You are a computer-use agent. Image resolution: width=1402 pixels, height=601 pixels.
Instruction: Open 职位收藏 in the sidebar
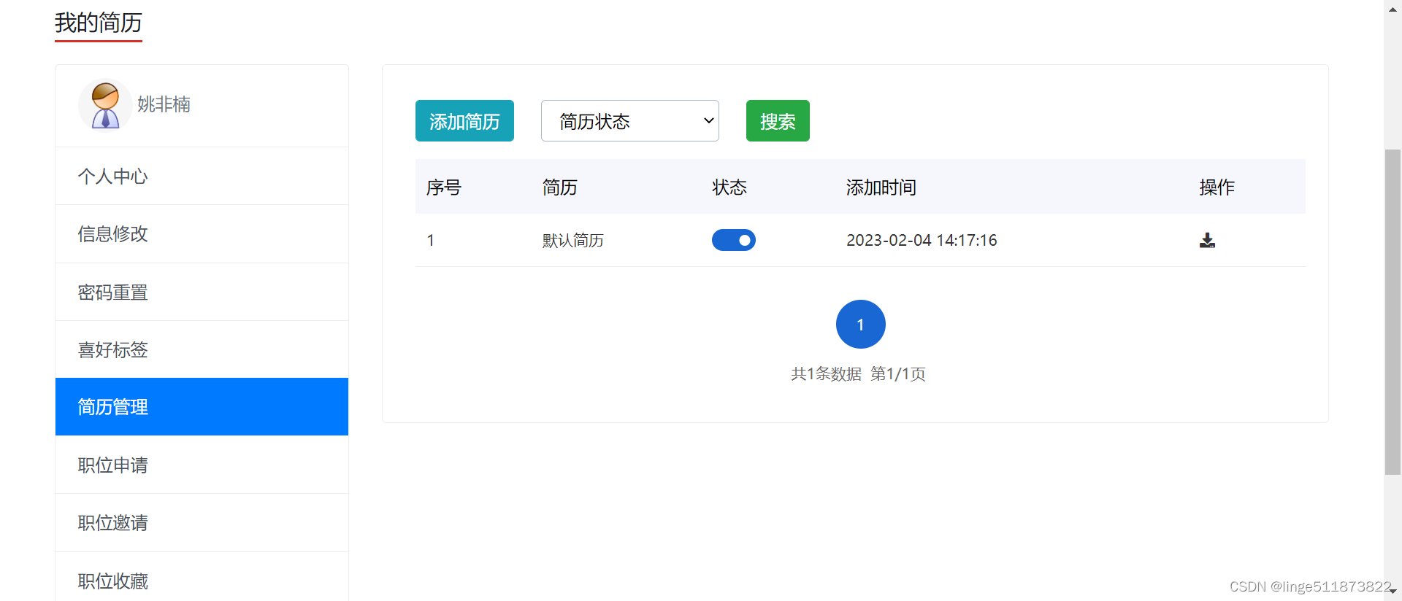coord(202,578)
